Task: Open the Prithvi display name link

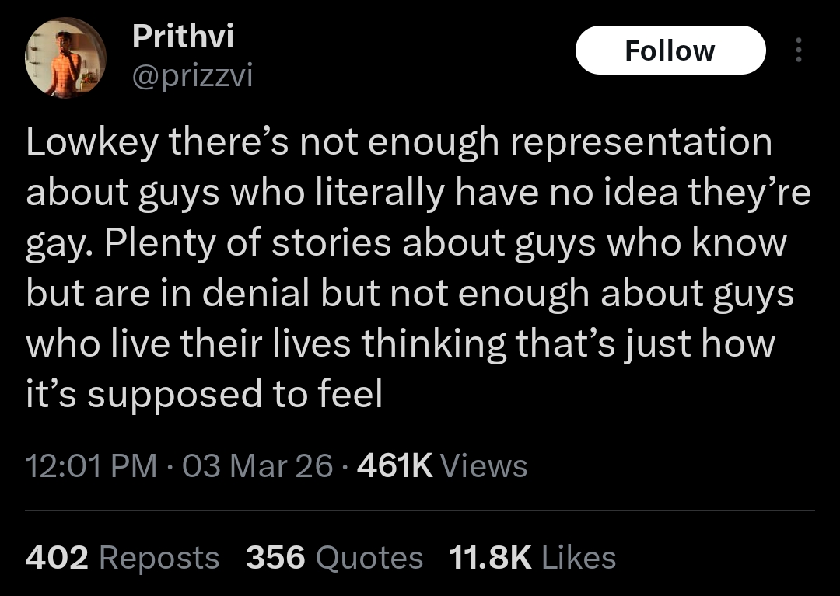Action: click(x=183, y=35)
